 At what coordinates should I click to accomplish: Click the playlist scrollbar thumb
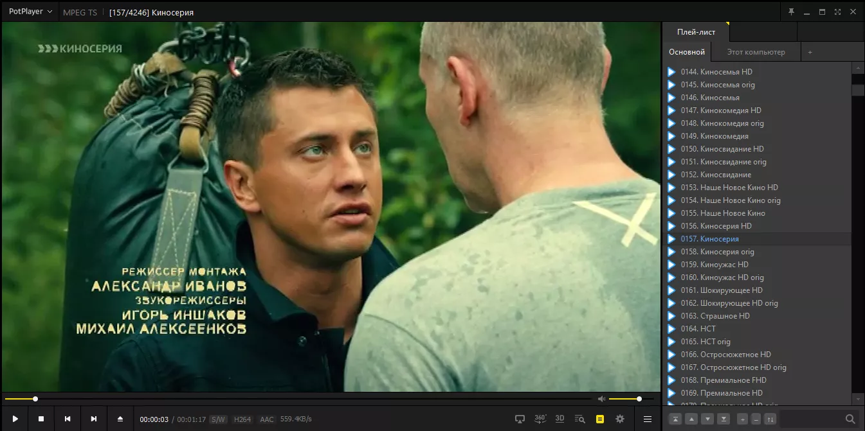[858, 90]
